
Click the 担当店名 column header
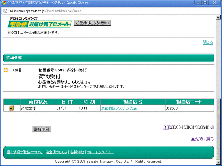133,102
